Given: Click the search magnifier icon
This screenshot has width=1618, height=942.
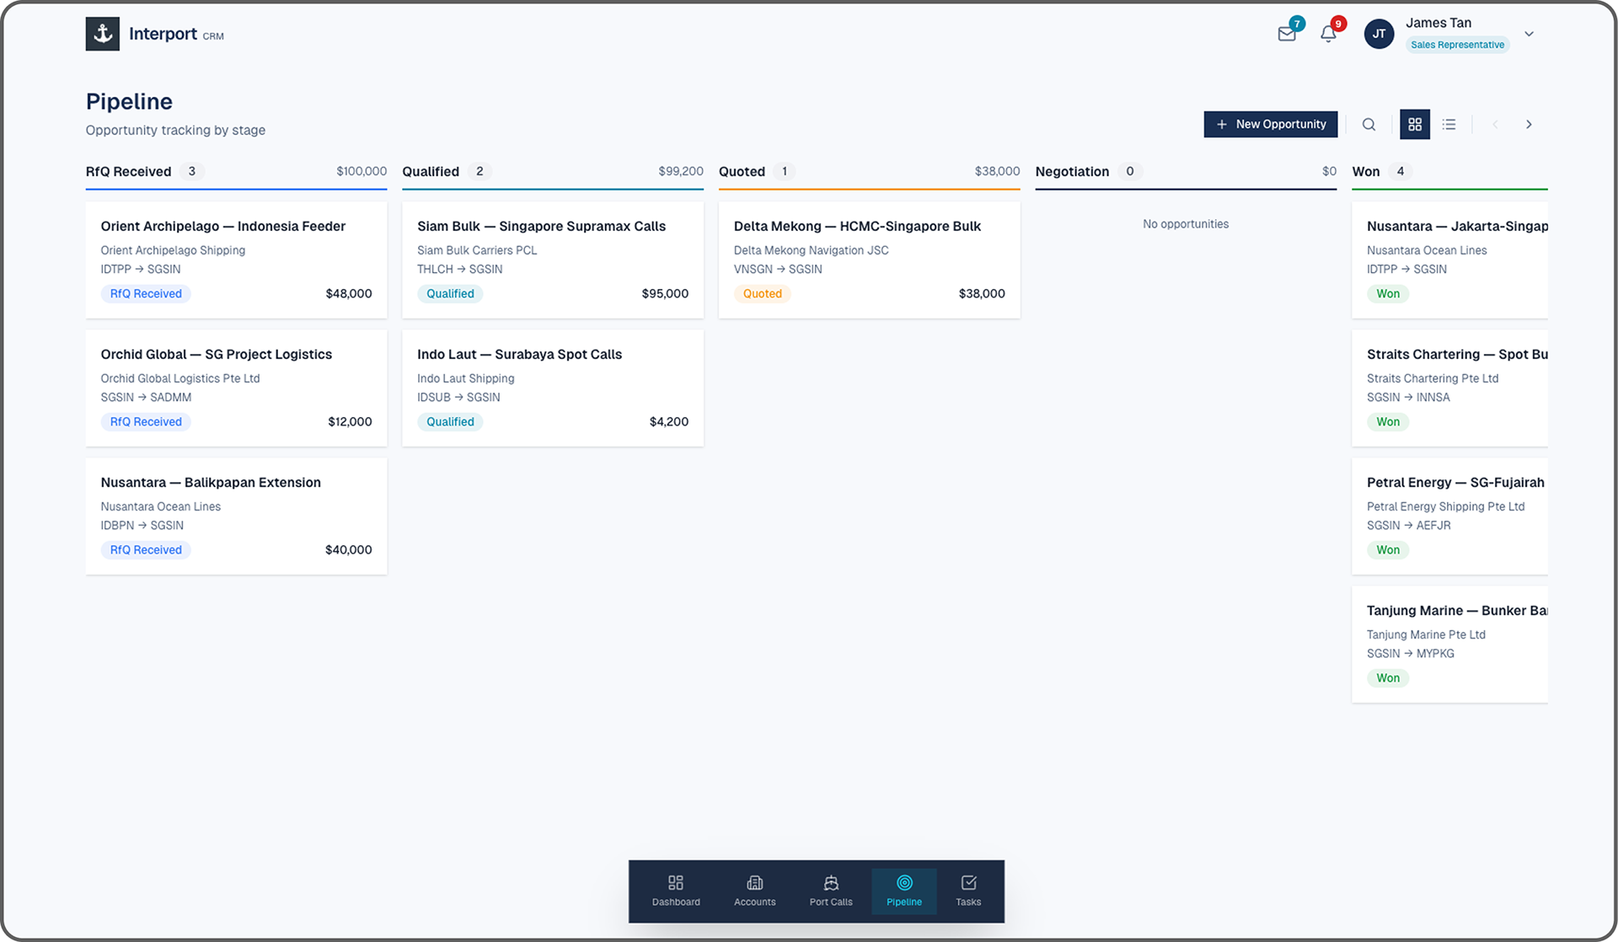Looking at the screenshot, I should pyautogui.click(x=1369, y=125).
